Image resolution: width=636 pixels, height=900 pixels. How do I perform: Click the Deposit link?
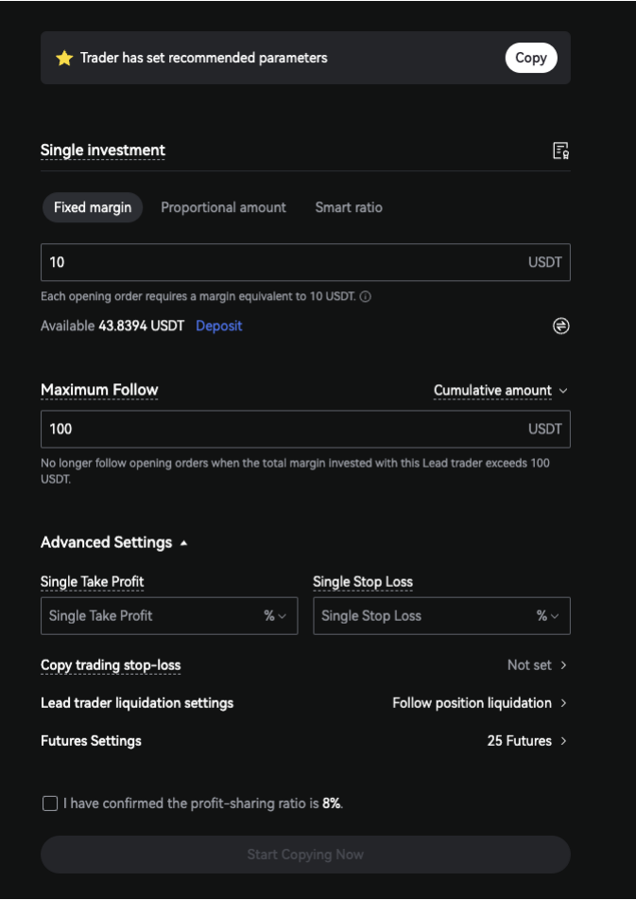point(218,326)
